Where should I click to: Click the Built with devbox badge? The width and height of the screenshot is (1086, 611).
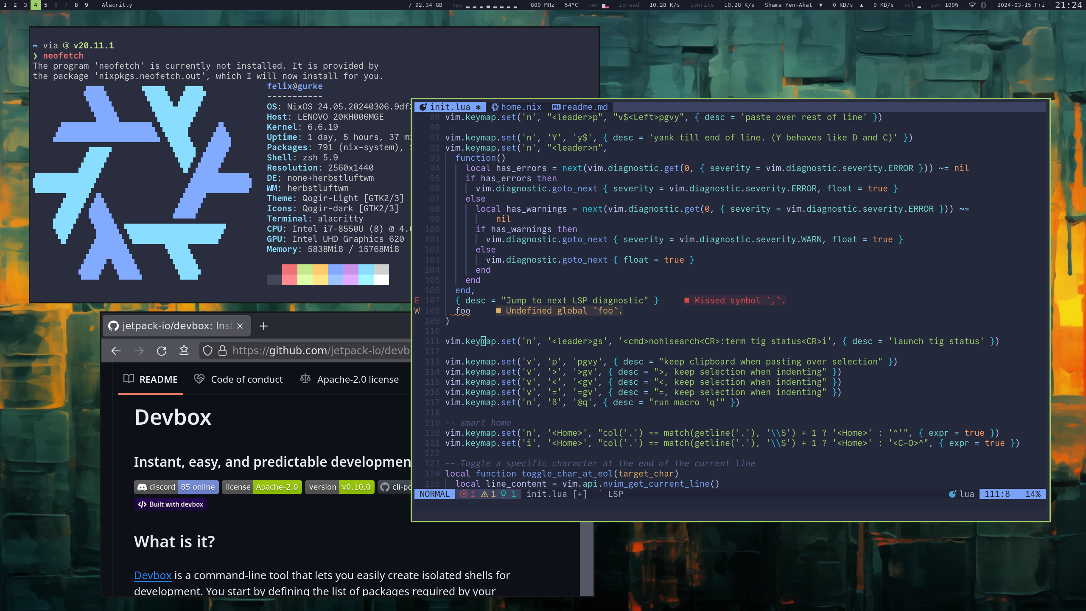point(171,504)
